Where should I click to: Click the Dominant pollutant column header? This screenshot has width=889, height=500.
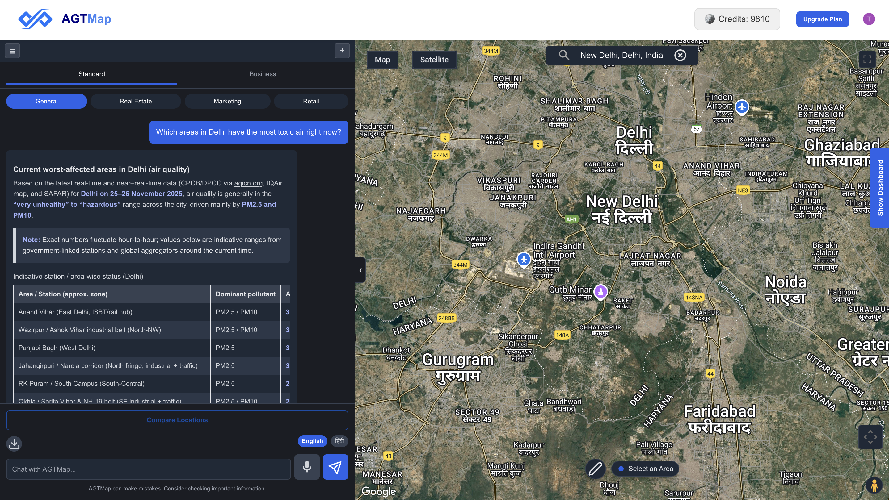tap(245, 294)
